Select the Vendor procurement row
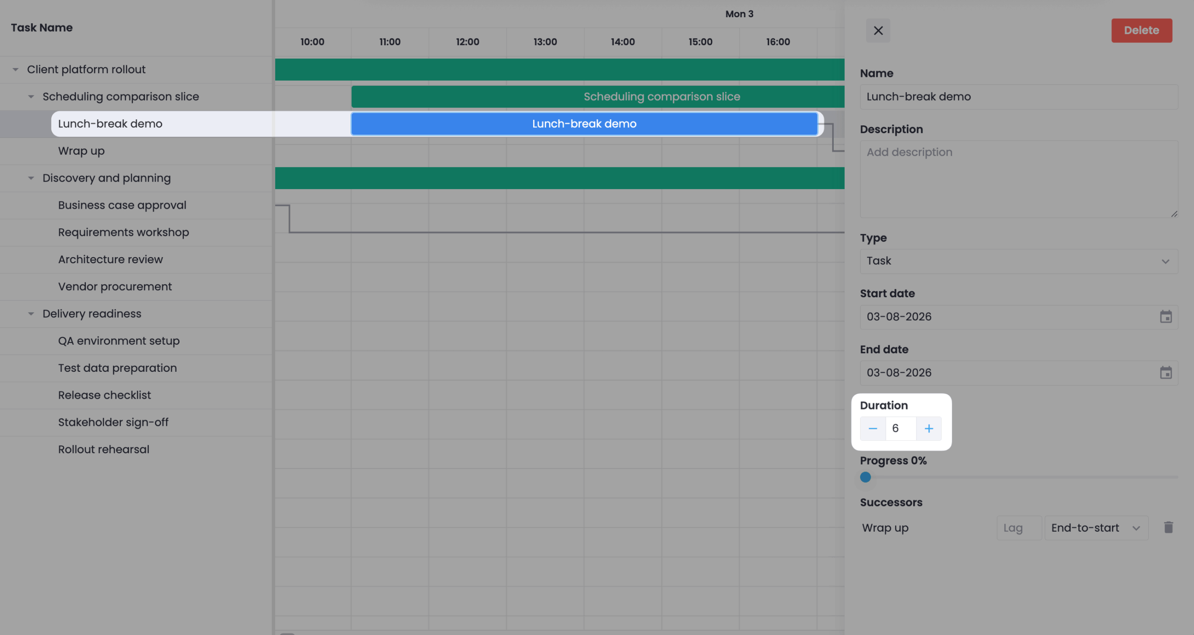The image size is (1194, 635). (x=136, y=287)
